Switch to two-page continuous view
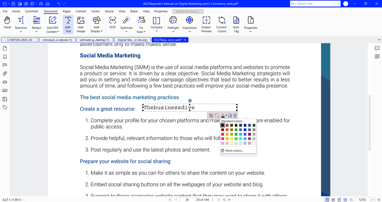The image size is (382, 202). click(x=345, y=199)
